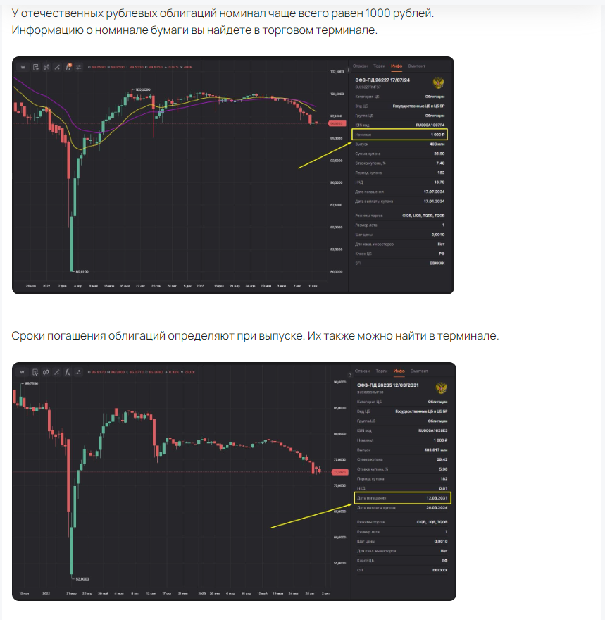
Task: Select Эмитент tab in lower terminal
Action: (x=420, y=371)
